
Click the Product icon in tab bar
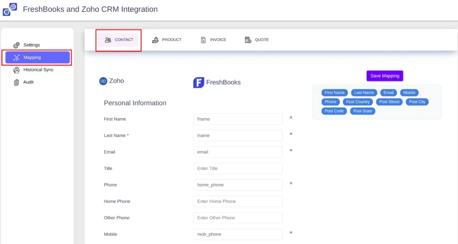click(155, 40)
